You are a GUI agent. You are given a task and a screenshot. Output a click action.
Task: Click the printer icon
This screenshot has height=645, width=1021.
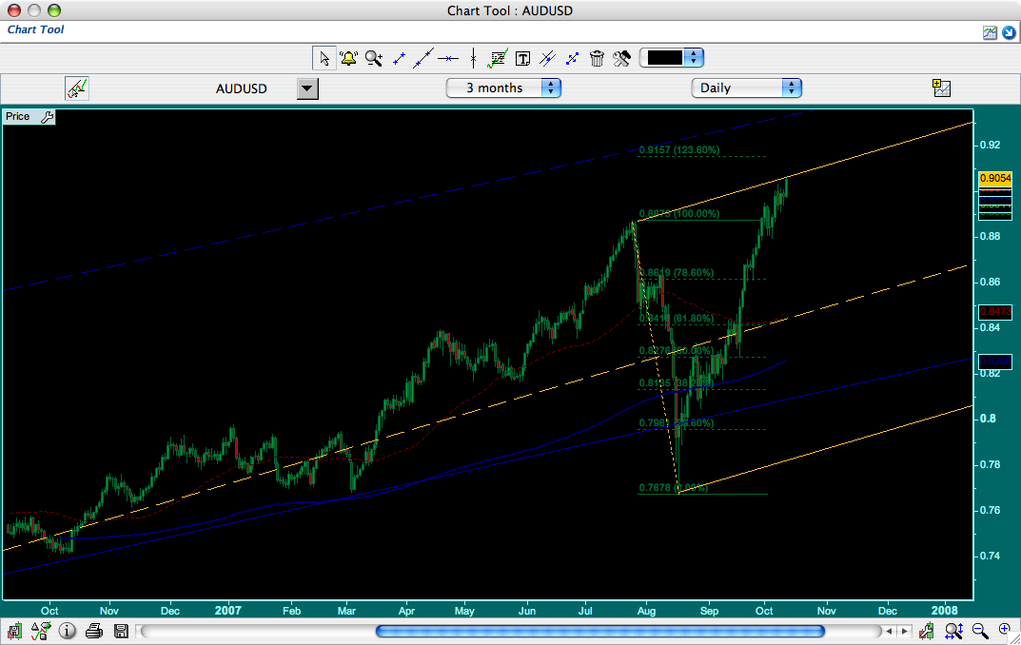93,631
